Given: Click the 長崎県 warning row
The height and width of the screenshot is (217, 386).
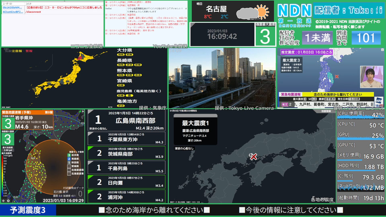Looking at the screenshot, I should click(x=130, y=62).
